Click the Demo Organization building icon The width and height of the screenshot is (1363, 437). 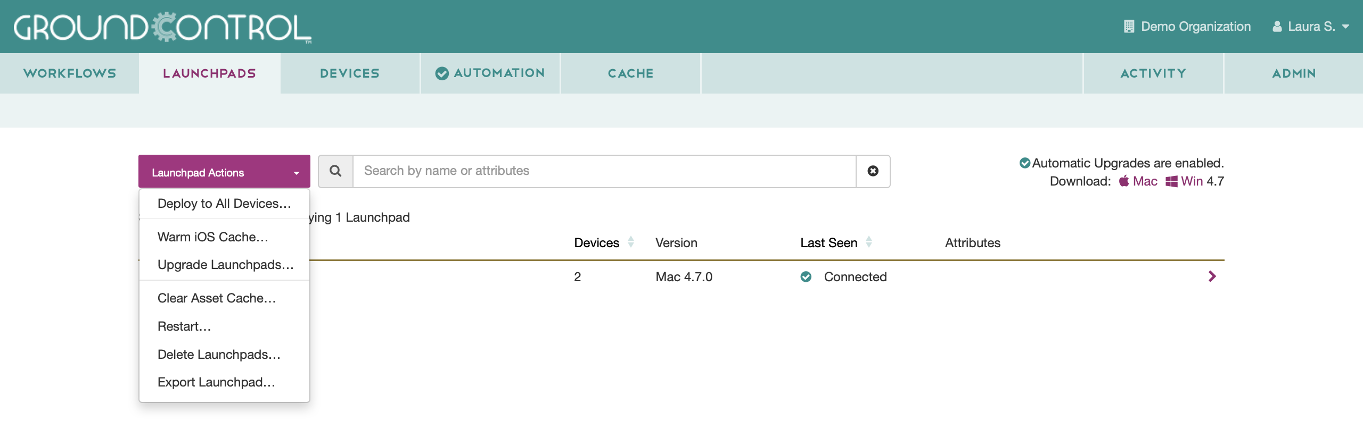click(x=1128, y=27)
